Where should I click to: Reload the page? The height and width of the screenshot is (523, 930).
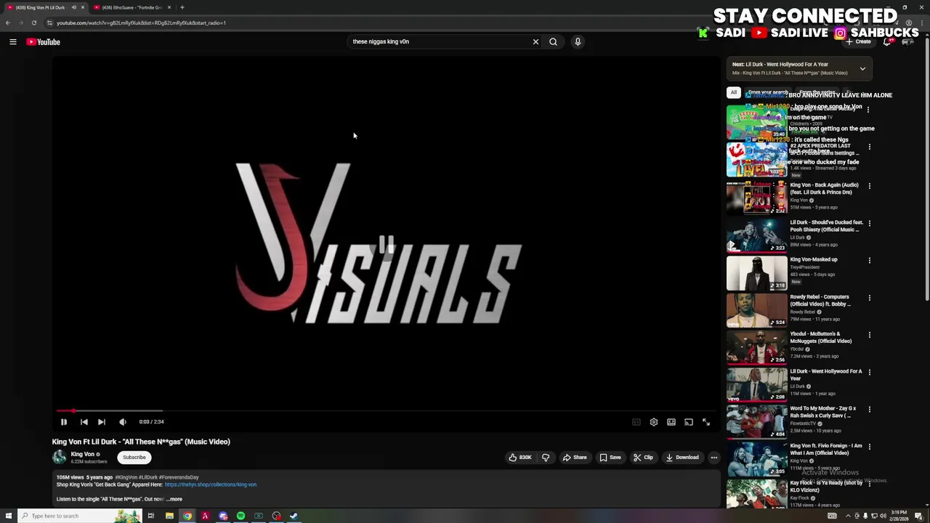click(33, 23)
